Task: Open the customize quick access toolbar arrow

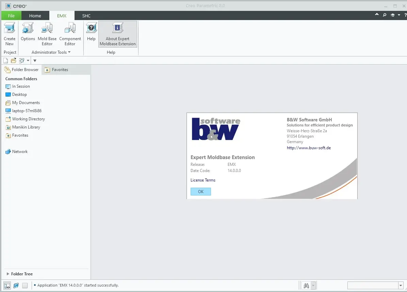Action: [x=35, y=61]
